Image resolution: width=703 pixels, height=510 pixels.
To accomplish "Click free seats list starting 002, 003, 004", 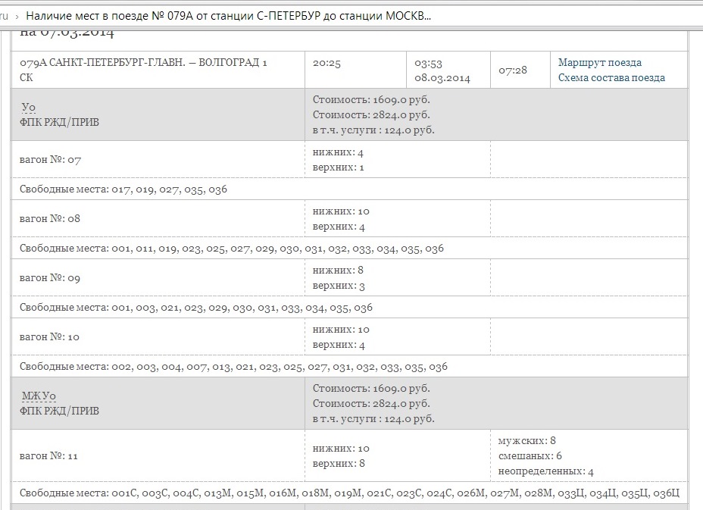I will click(x=233, y=367).
